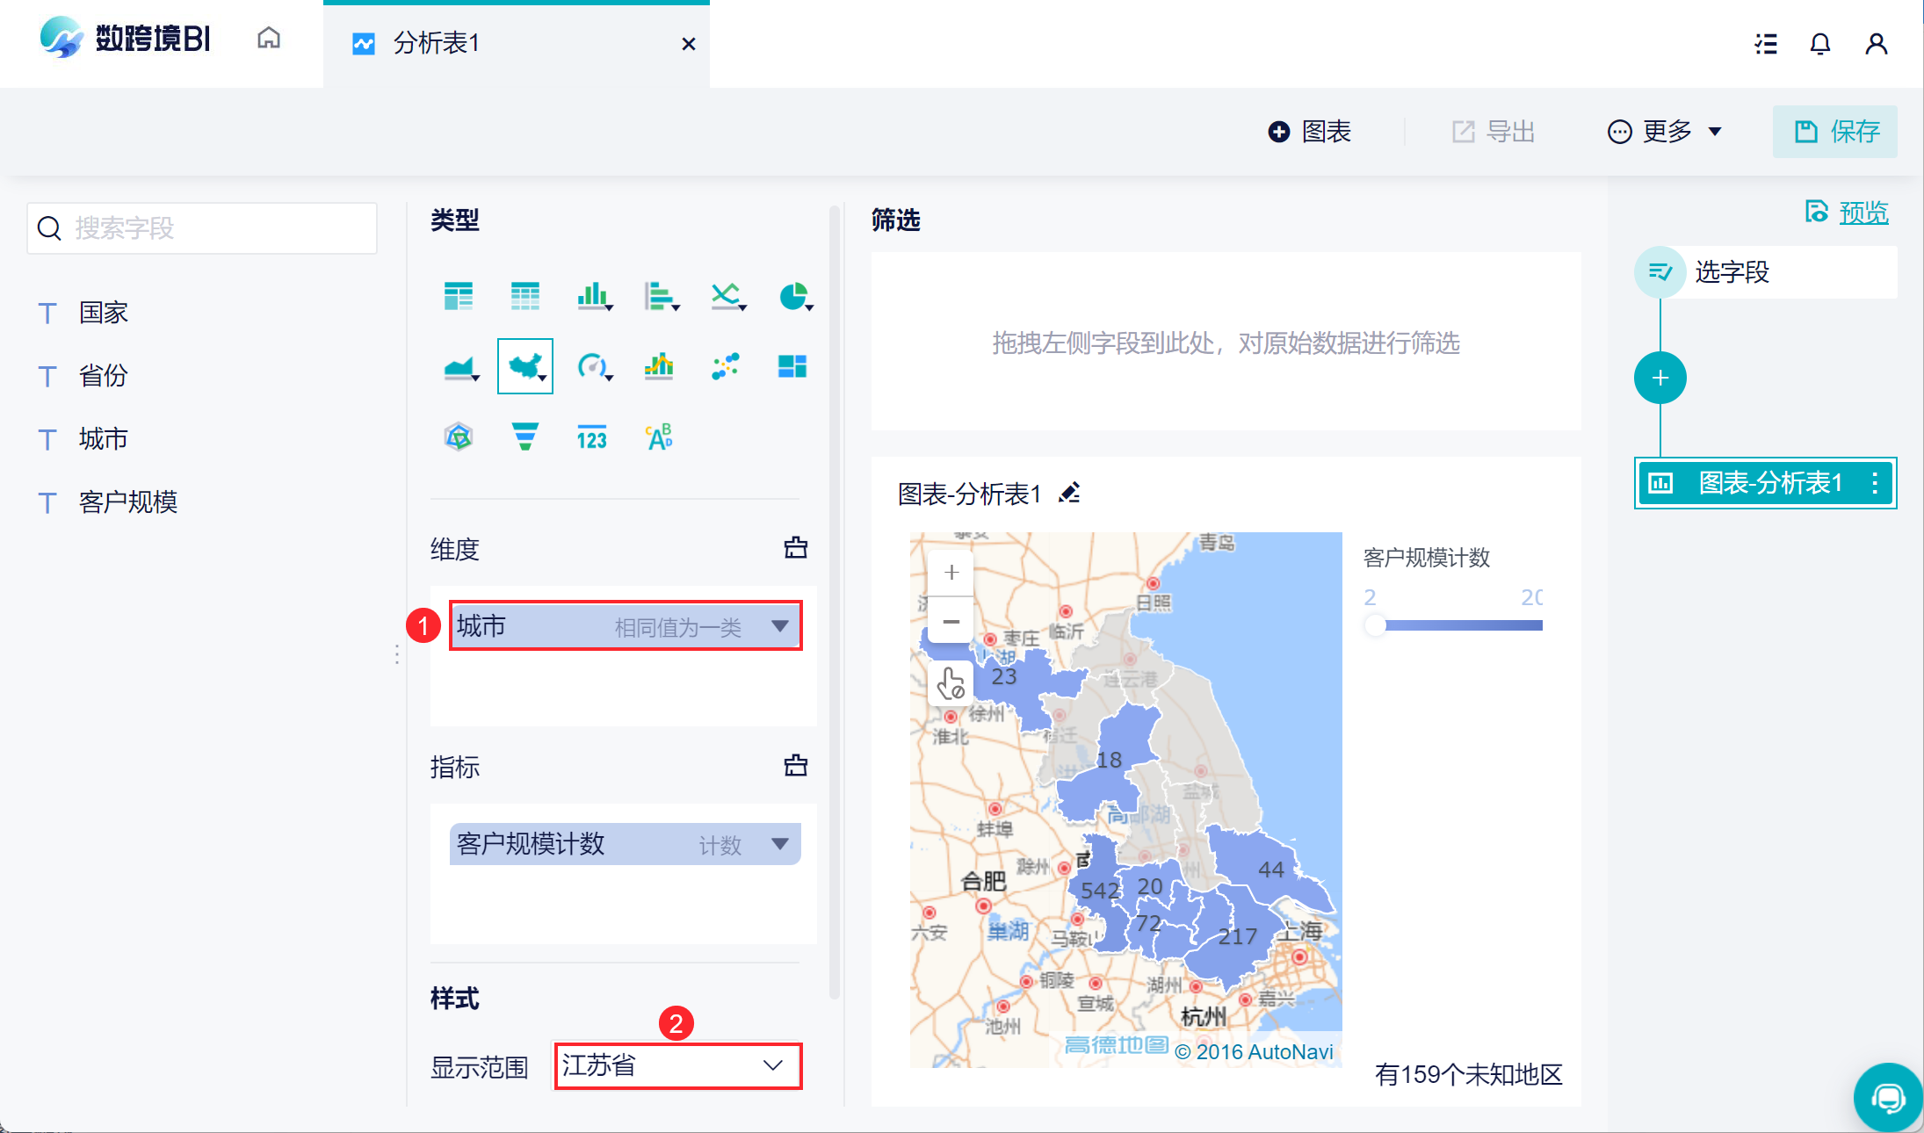Viewport: 1924px width, 1133px height.
Task: Click the 客户规模计数 legend slider handle
Action: click(1375, 625)
